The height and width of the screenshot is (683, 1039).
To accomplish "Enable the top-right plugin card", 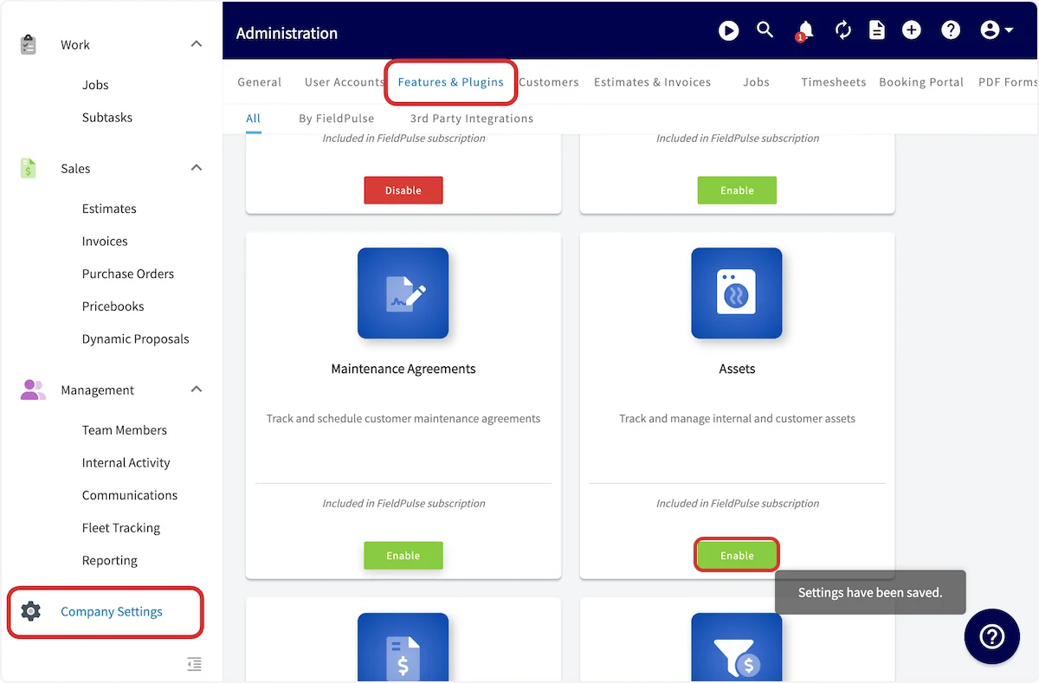I will (x=737, y=190).
